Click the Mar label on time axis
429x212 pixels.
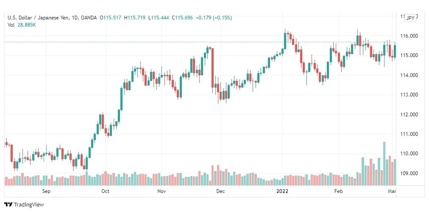tap(392, 191)
